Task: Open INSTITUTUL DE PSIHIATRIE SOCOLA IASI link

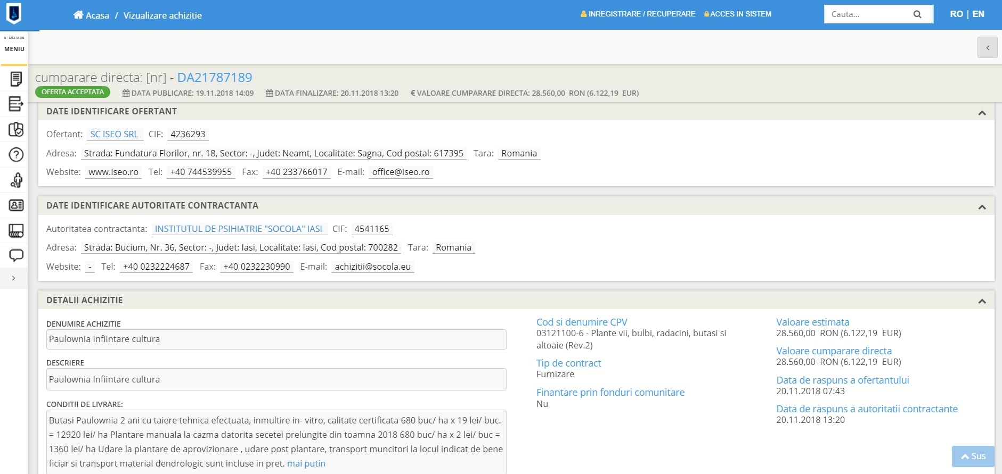Action: (239, 229)
